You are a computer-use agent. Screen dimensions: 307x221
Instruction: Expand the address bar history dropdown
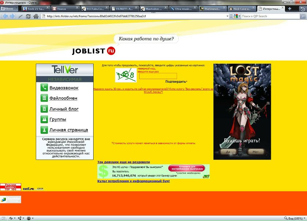[x=227, y=16]
